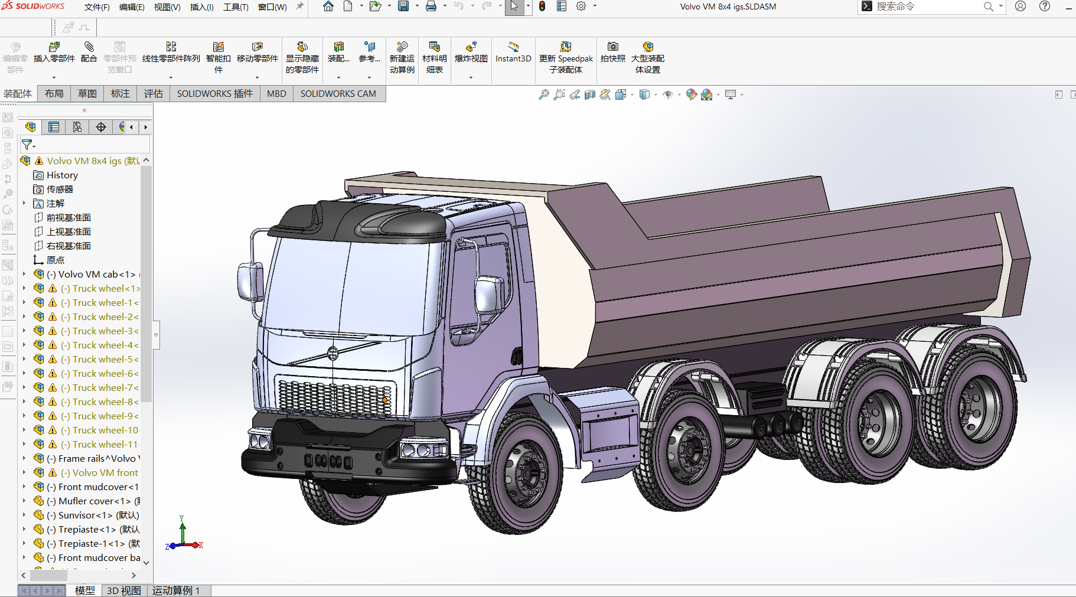This screenshot has width=1076, height=597.
Task: Click the Rebuild traffic light icon
Action: [x=542, y=6]
